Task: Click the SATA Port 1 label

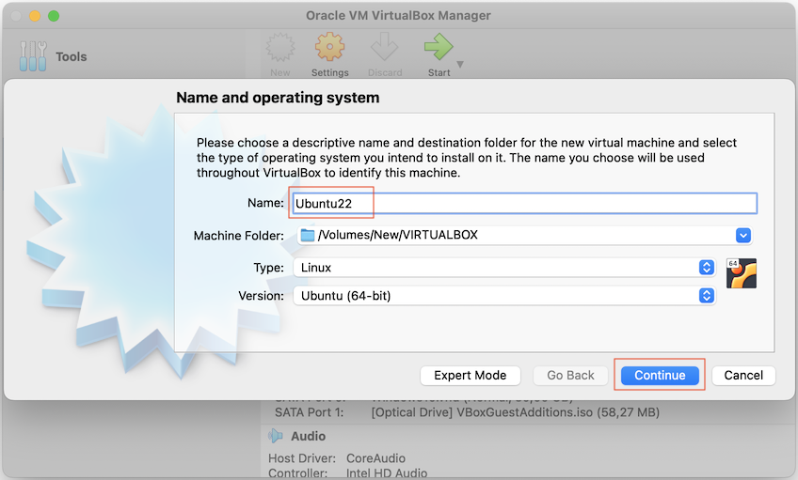Action: tap(309, 412)
